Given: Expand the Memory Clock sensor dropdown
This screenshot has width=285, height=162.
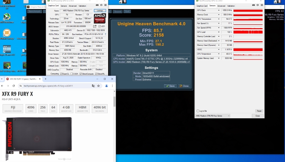Looking at the screenshot, I should coord(219,15).
